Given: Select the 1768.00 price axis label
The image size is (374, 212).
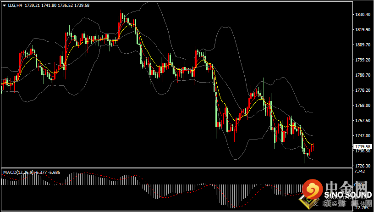Looking at the screenshot, I should (363, 105).
